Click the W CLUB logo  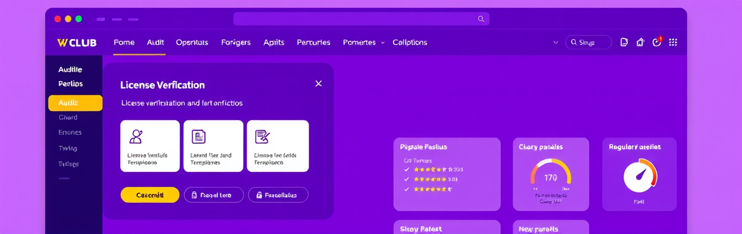coord(76,43)
